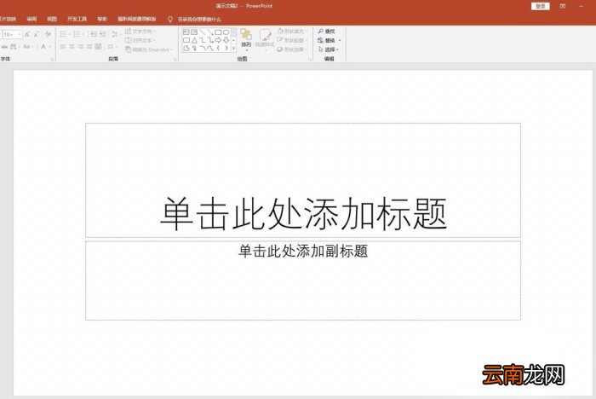Open the Shape Fill dropdown
This screenshot has width=596, height=399.
coord(291,32)
